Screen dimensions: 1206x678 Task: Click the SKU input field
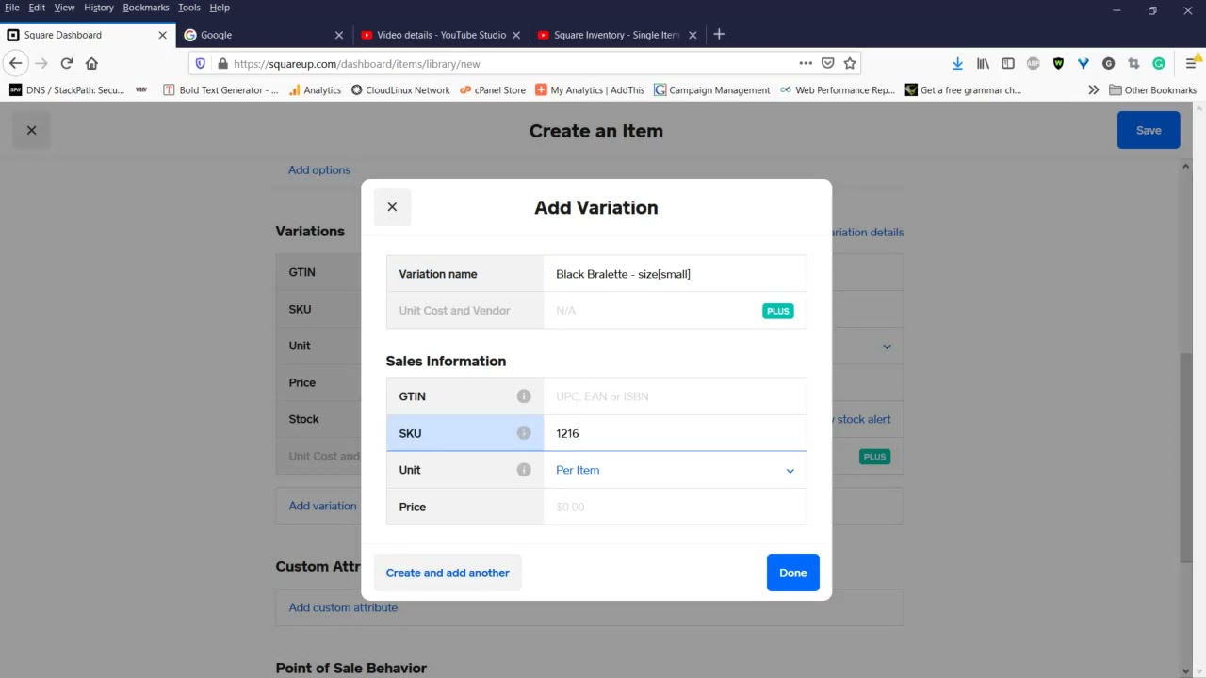click(x=675, y=433)
